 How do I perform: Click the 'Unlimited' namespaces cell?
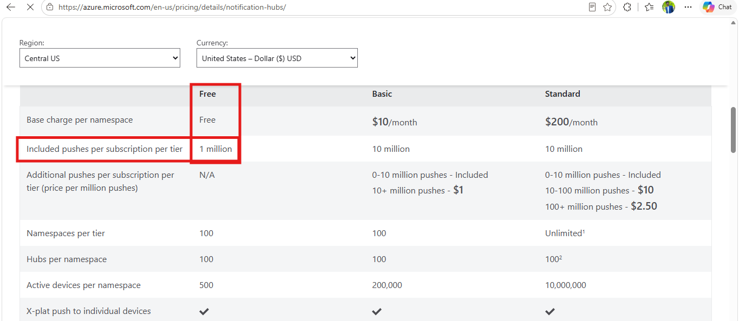pos(565,233)
